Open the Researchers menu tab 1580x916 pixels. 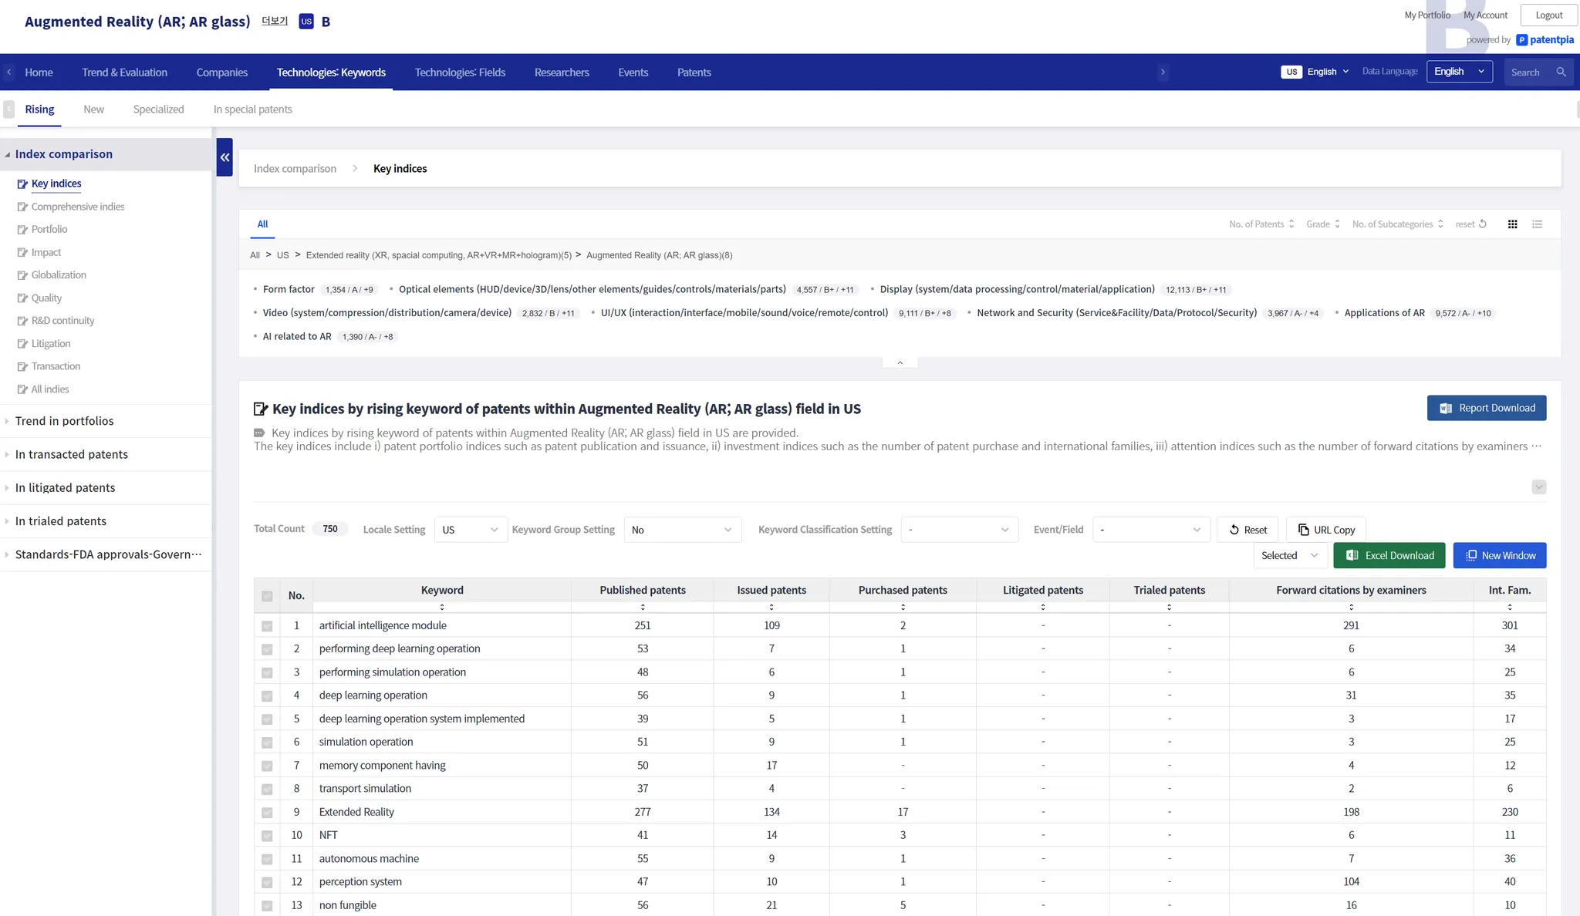coord(561,72)
